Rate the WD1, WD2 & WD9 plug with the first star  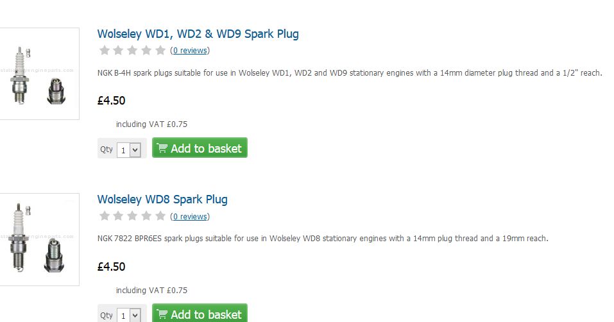(x=105, y=51)
